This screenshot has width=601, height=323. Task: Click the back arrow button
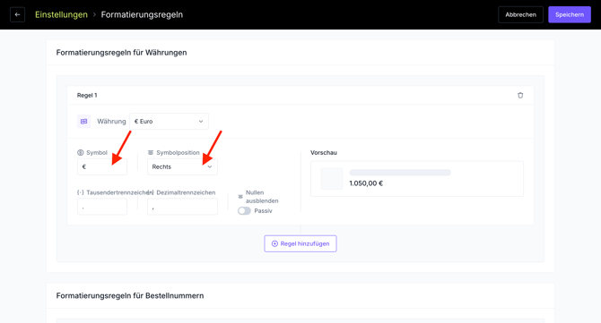pos(17,14)
